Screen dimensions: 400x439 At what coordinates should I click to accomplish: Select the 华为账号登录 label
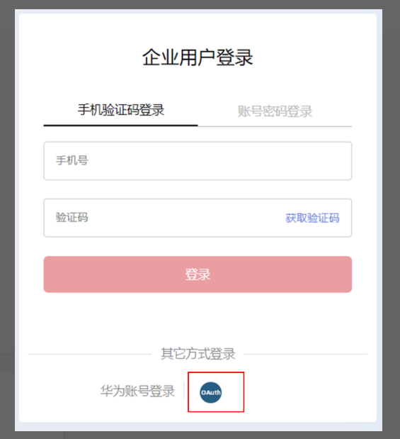[137, 391]
